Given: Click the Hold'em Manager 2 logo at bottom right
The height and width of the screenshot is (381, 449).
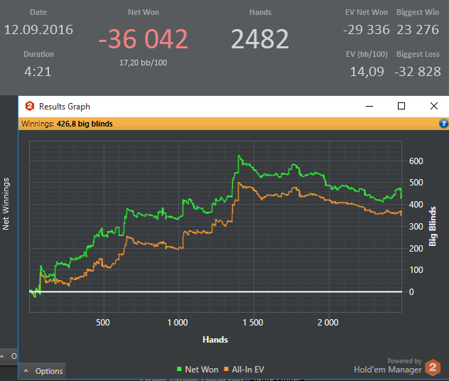Looking at the screenshot, I should coord(433,367).
